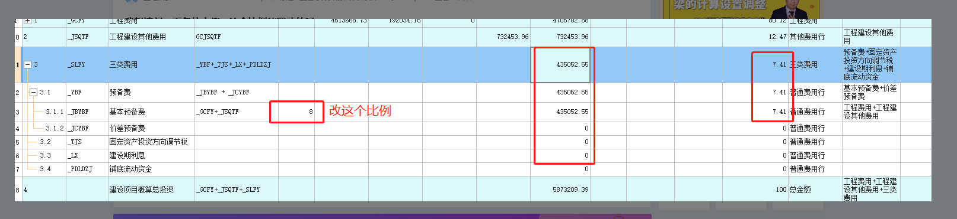
Task: Select the 价差预备费 name cell
Action: point(151,128)
